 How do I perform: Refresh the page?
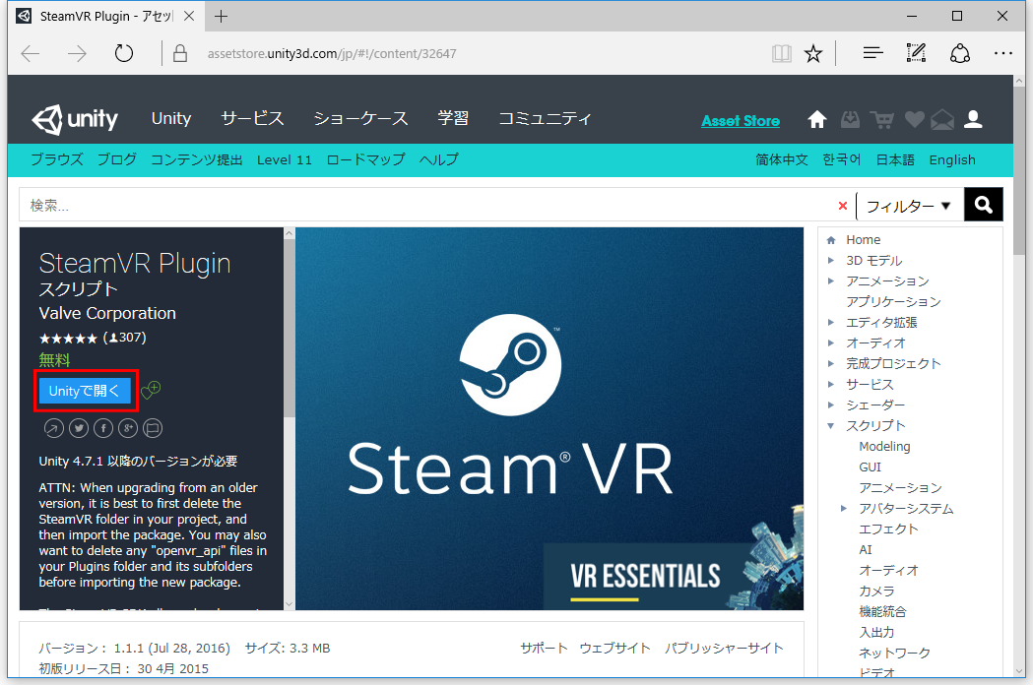(x=124, y=53)
